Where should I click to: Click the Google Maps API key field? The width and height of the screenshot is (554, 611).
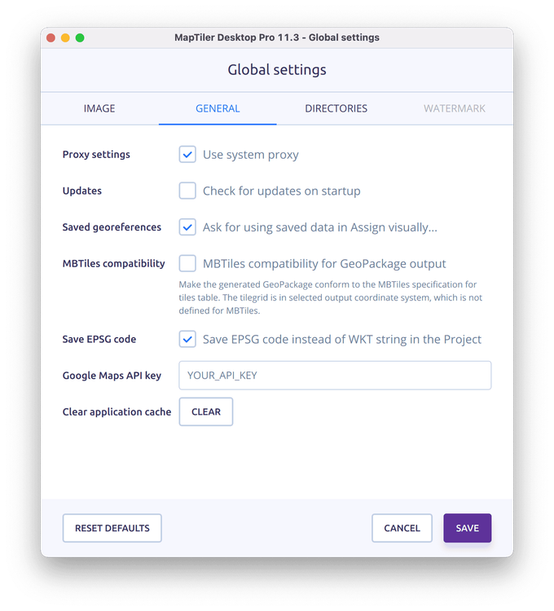335,376
